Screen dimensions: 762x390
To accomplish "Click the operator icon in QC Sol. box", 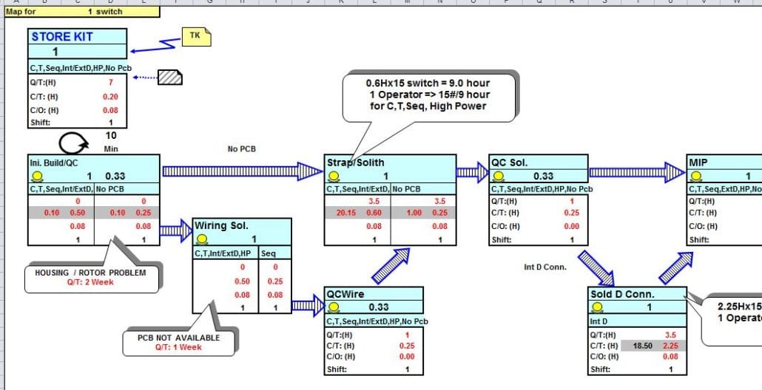I will pos(499,176).
